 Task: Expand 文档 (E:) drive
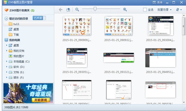point(7,72)
